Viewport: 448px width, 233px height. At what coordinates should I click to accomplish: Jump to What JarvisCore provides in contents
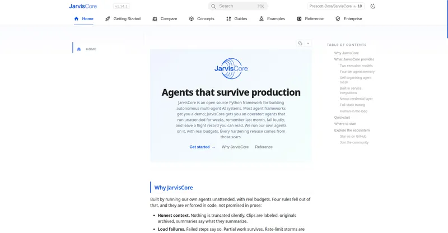354,59
